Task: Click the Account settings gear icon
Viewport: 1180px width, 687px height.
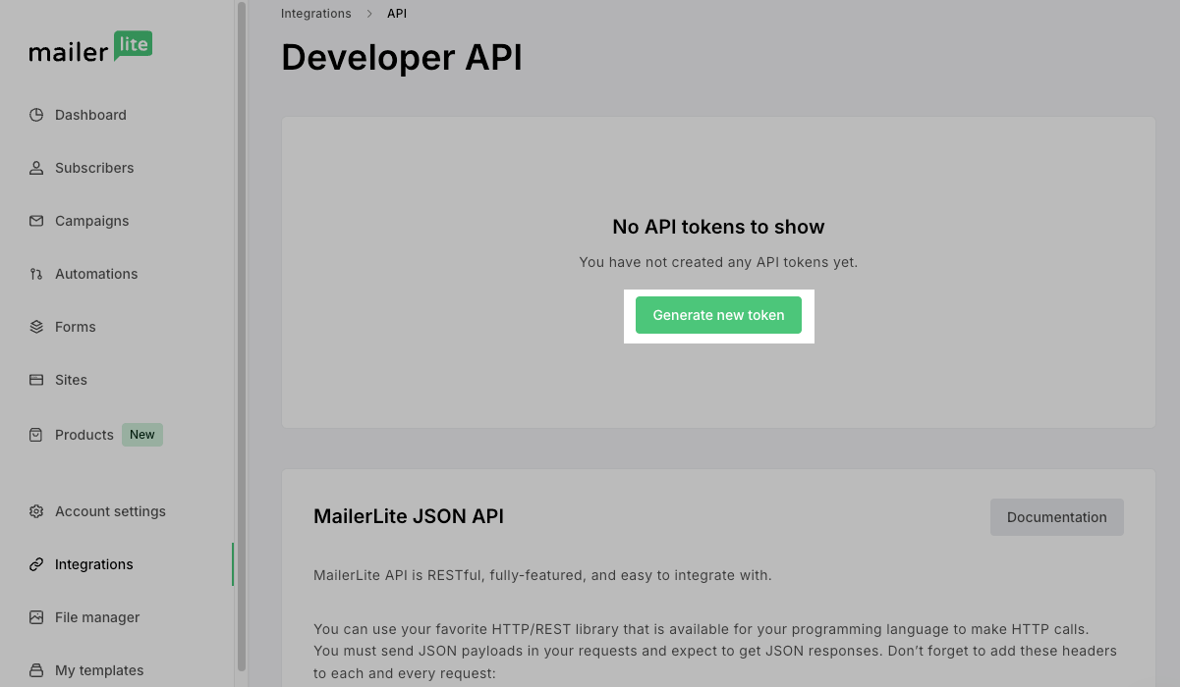Action: 36,511
